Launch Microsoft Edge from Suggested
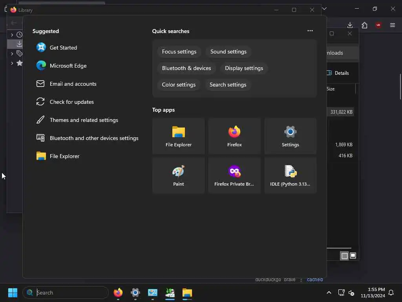The height and width of the screenshot is (302, 402). click(62, 66)
